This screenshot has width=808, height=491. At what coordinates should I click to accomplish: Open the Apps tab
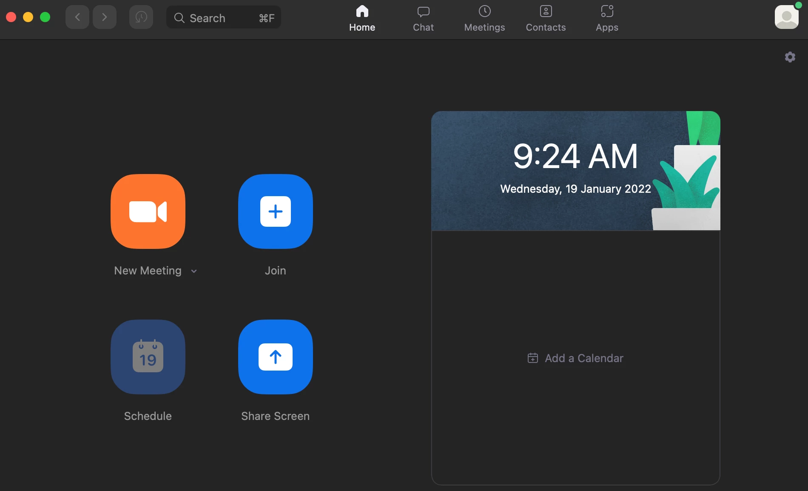[607, 19]
